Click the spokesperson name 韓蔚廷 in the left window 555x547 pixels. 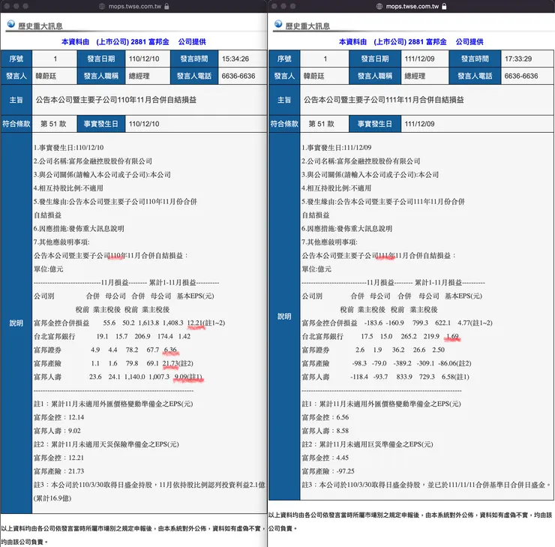click(46, 76)
